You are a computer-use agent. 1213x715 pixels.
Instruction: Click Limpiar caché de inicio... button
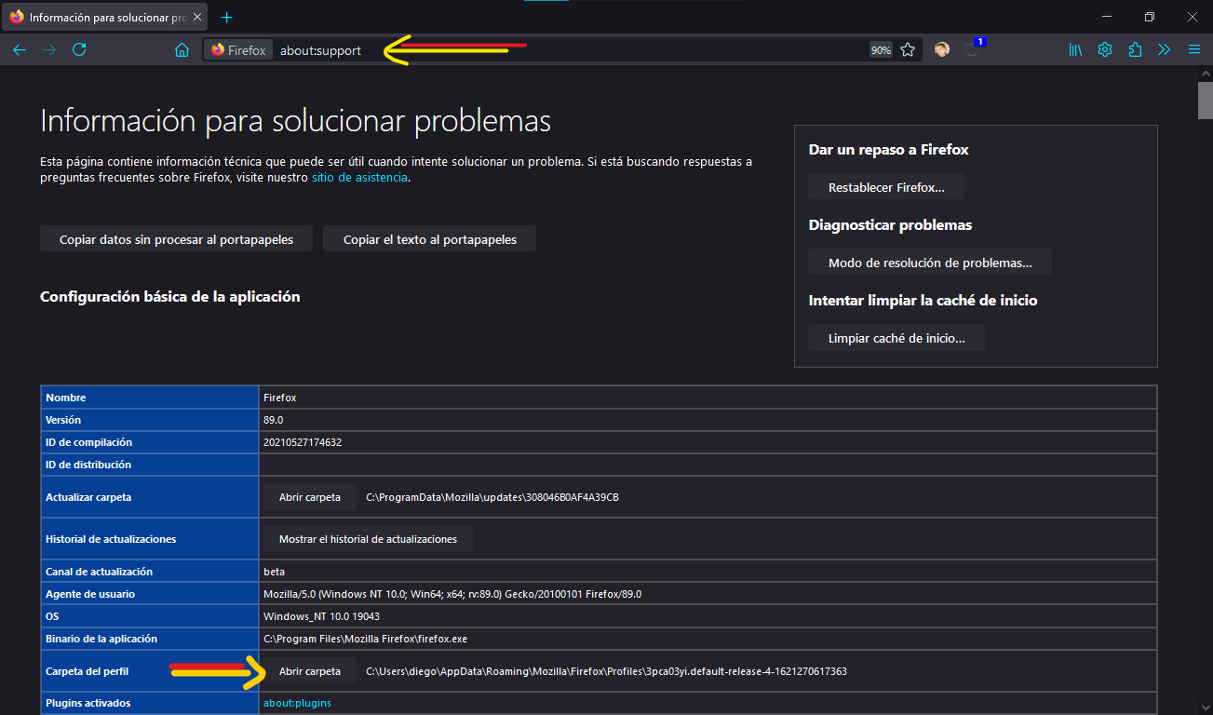click(896, 338)
